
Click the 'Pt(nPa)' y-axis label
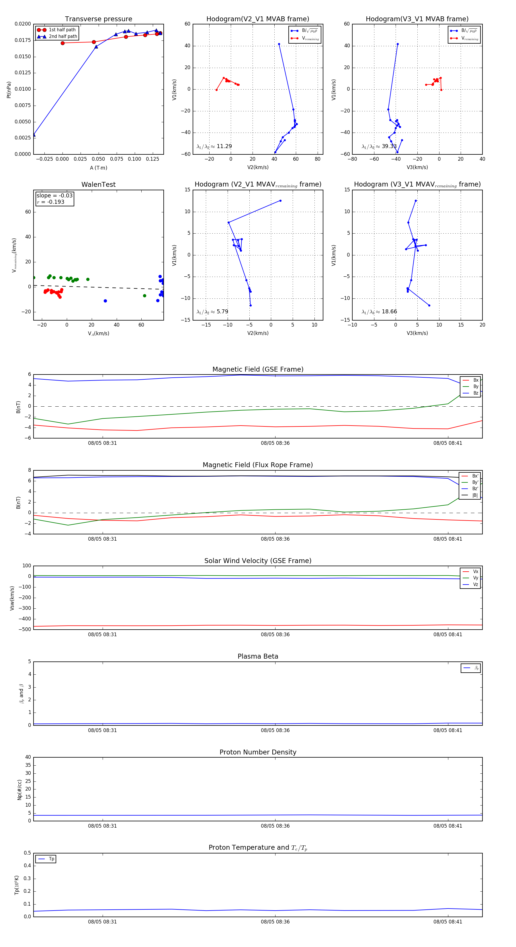[9, 90]
